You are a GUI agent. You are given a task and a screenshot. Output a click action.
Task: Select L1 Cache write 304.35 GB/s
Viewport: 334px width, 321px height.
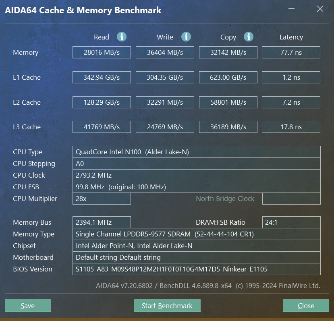point(165,77)
